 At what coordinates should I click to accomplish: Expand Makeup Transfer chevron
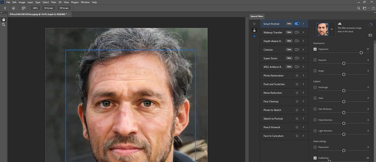coord(303,32)
